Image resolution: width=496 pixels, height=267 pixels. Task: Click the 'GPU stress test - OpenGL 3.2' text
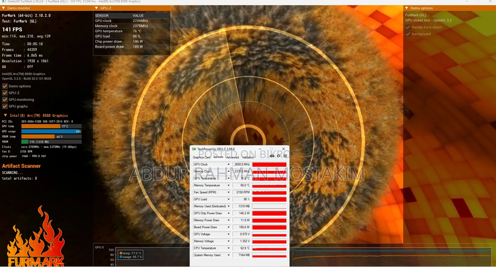428,20
